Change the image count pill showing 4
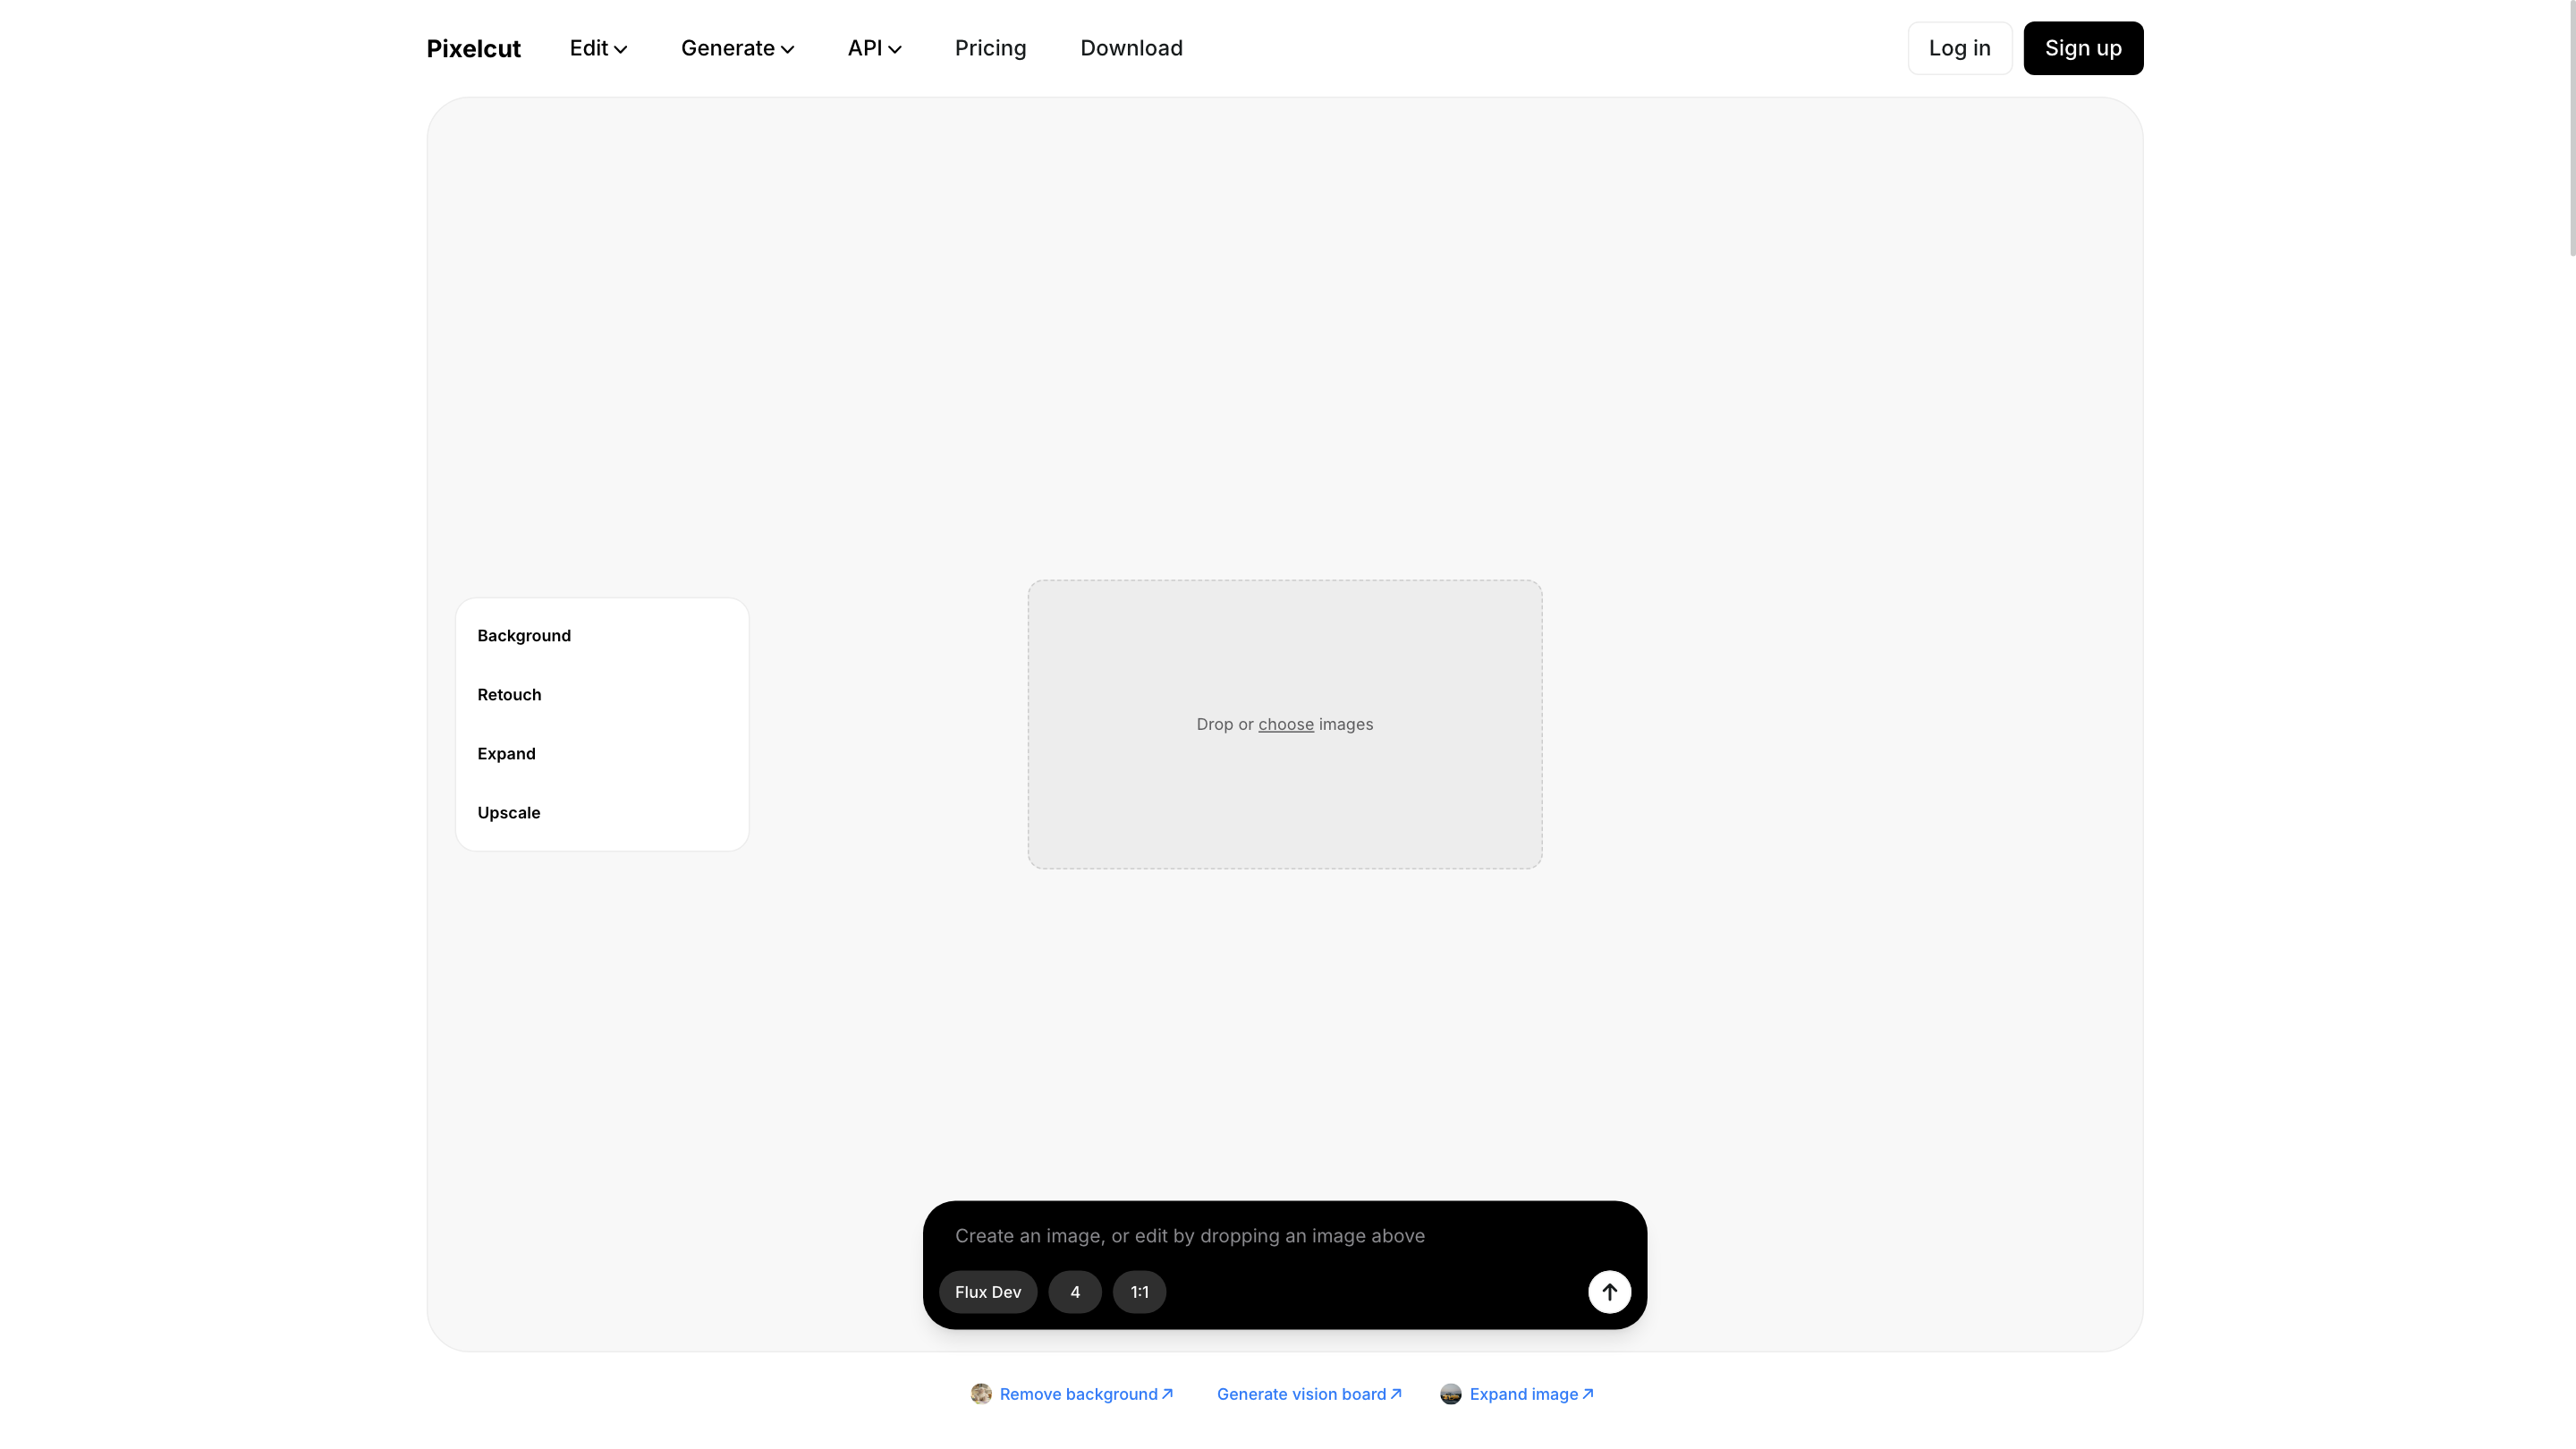The height and width of the screenshot is (1449, 2576). 1075,1292
